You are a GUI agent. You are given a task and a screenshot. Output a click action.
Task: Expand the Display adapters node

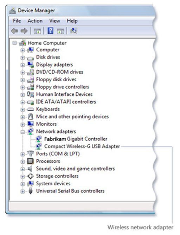pos(22,65)
